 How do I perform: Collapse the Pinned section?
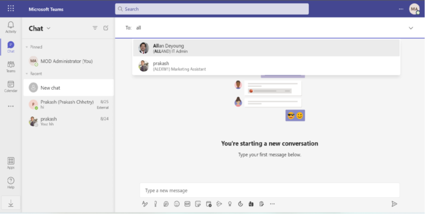pos(27,47)
